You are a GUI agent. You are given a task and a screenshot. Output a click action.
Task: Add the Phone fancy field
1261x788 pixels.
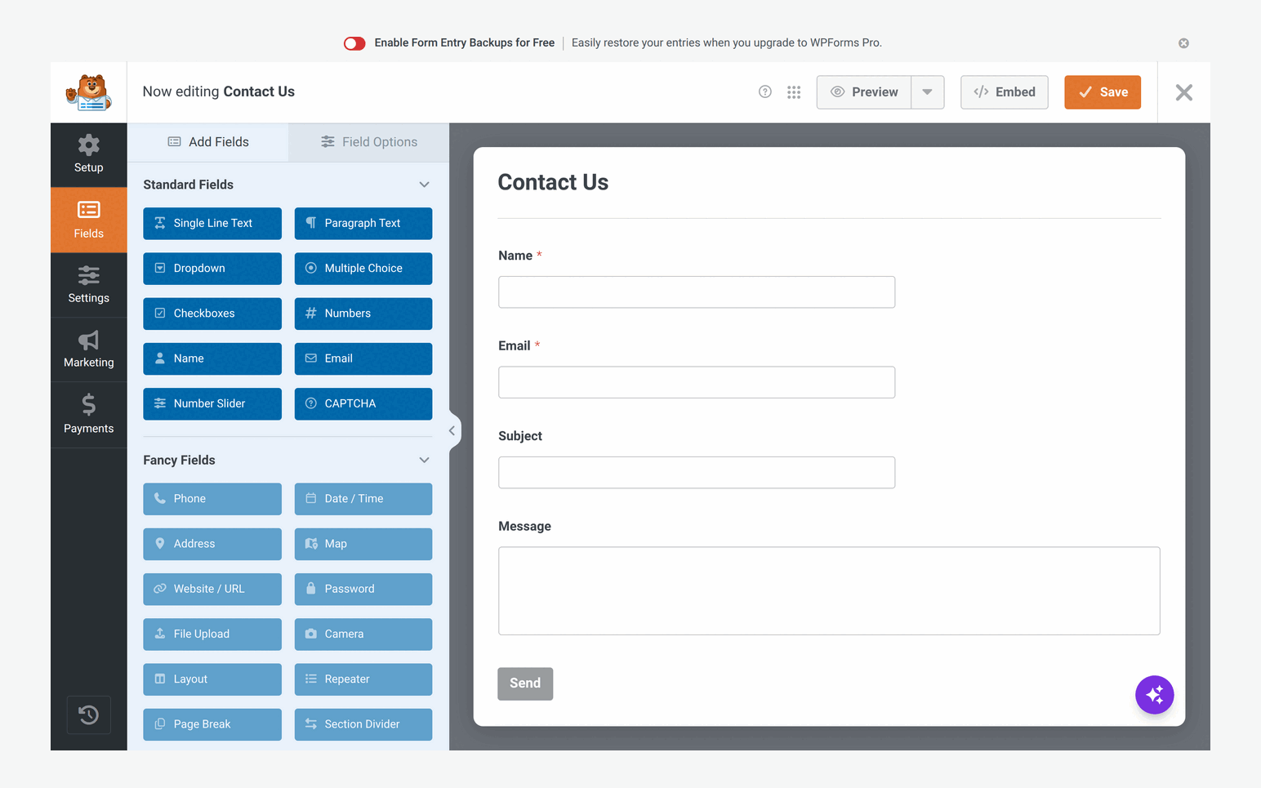point(212,499)
